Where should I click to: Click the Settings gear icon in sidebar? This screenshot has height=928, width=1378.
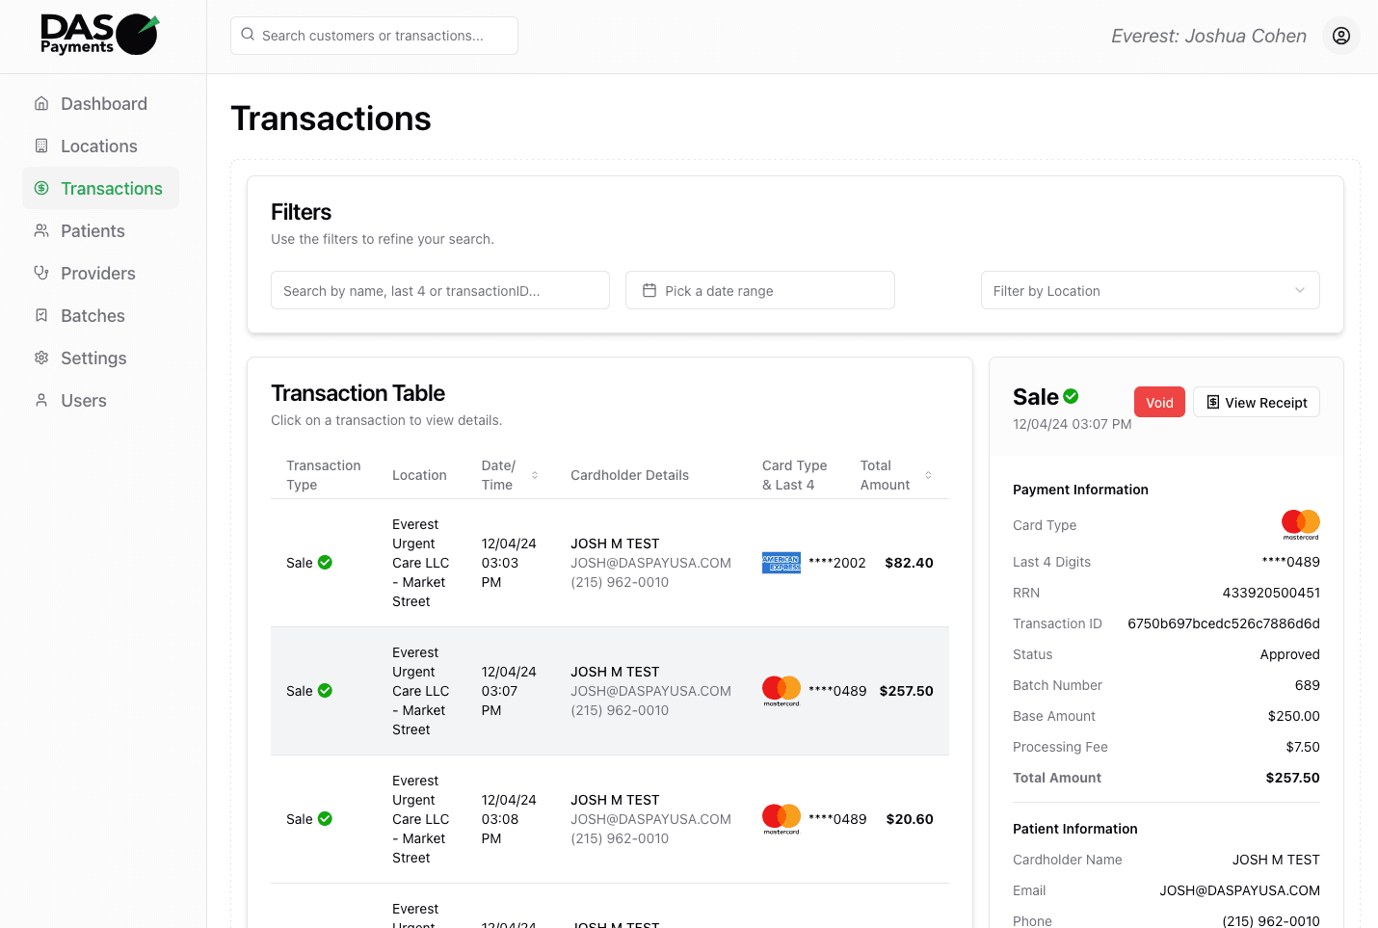pos(41,358)
